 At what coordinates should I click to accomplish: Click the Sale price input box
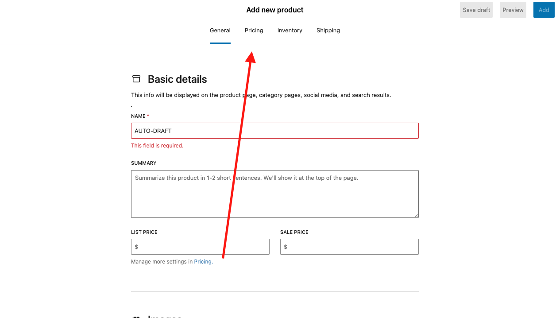349,247
